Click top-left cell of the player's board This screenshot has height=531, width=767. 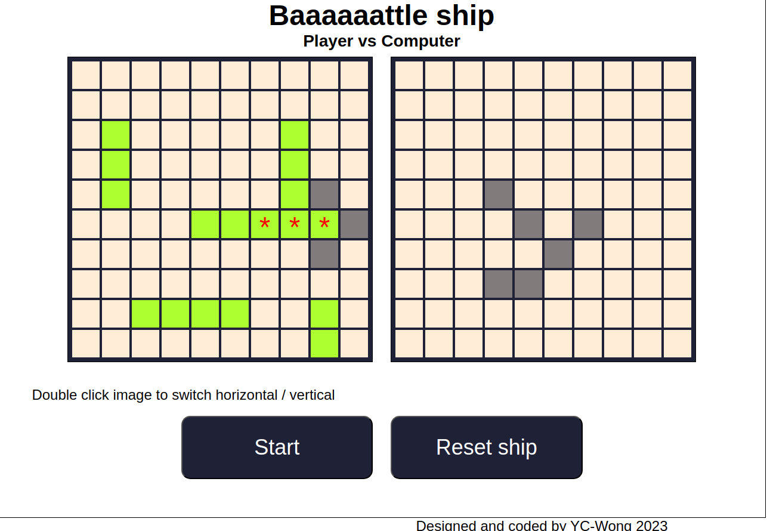86,75
